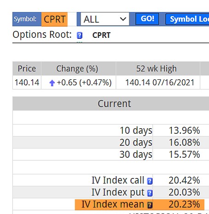Click the 10 days volatility row

click(111, 131)
